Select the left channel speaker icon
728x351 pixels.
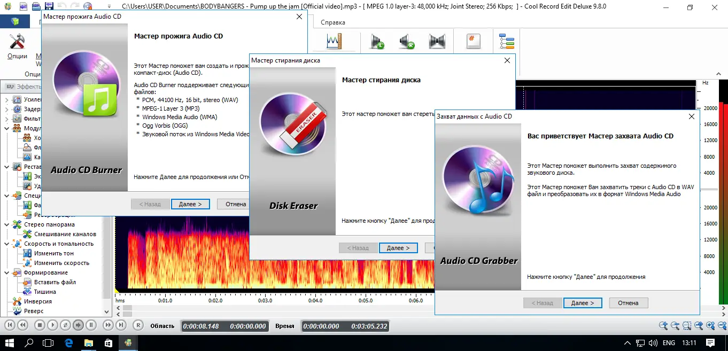[378, 41]
